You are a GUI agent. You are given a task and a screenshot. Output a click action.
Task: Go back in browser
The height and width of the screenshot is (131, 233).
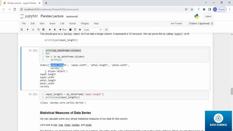pos(4,9)
